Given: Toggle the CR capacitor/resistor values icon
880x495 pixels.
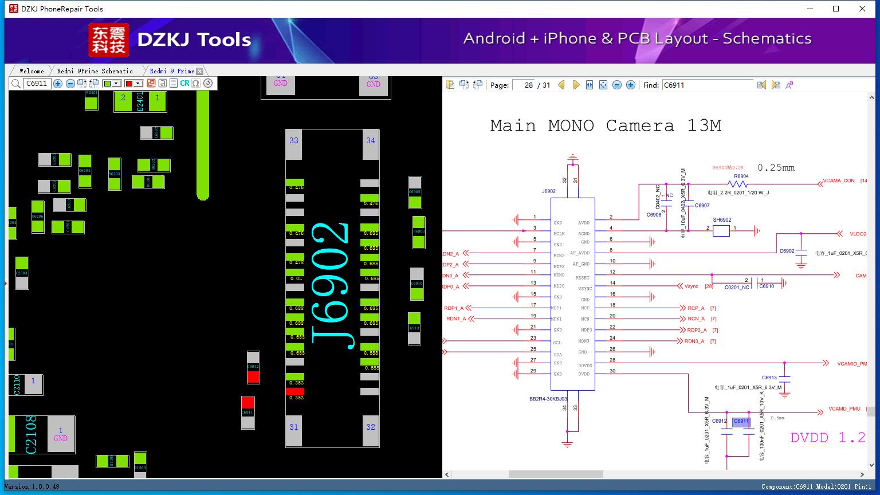Looking at the screenshot, I should (x=184, y=83).
